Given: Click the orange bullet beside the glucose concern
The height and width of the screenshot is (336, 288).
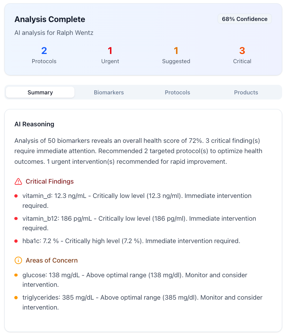Looking at the screenshot, I should [16, 275].
